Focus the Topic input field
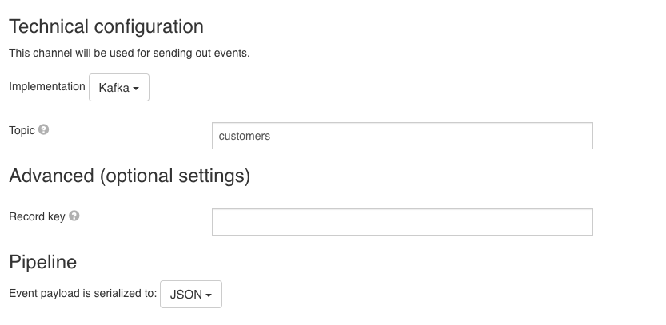666x325 pixels. click(401, 136)
